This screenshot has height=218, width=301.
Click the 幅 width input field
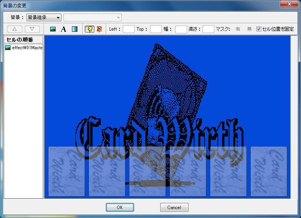(x=181, y=29)
